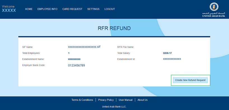Click LOGOUT in the top menu
This screenshot has height=110, width=229.
[x=110, y=9]
